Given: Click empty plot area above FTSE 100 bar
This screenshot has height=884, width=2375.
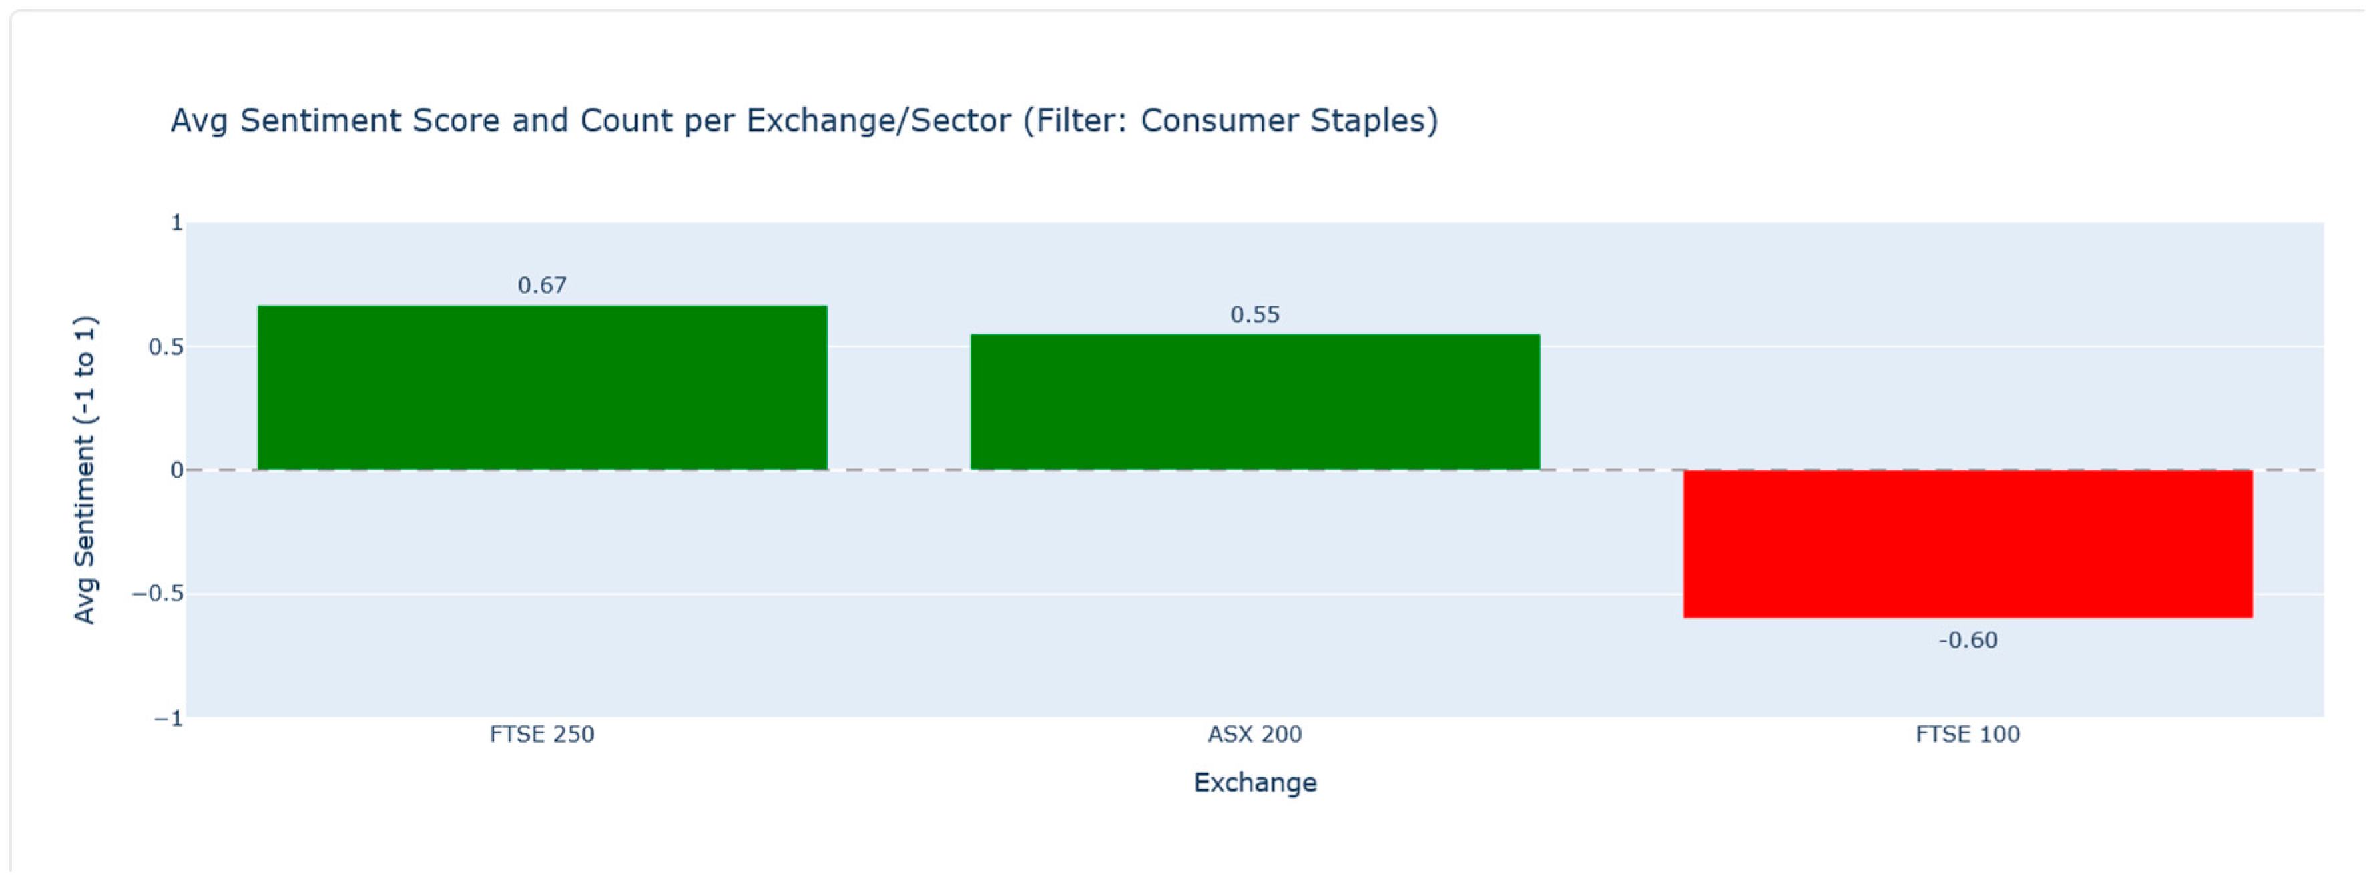Looking at the screenshot, I should click(x=1968, y=350).
